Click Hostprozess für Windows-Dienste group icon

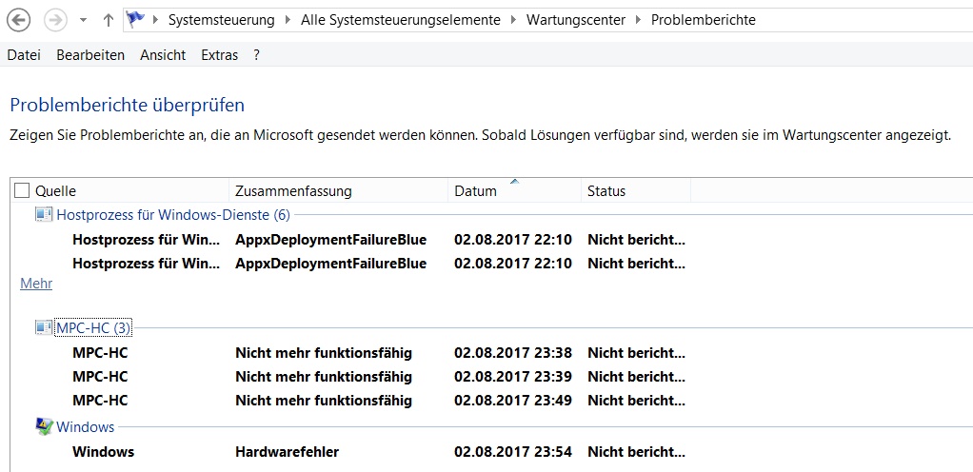point(44,215)
